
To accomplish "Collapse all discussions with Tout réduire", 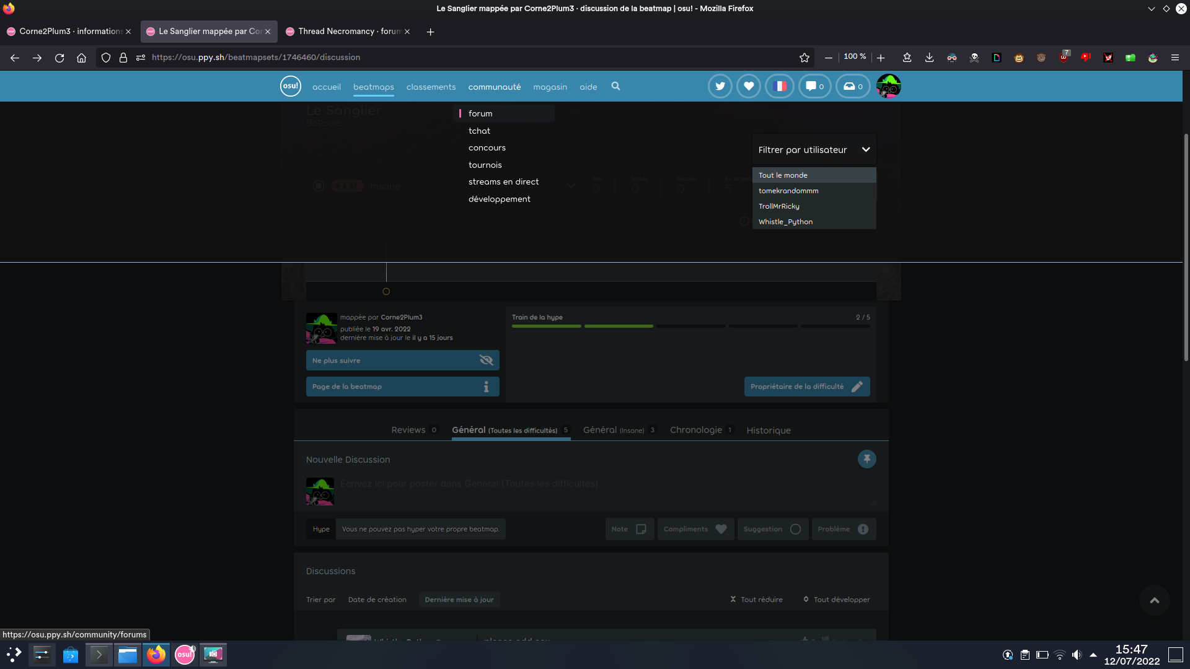I will click(756, 599).
